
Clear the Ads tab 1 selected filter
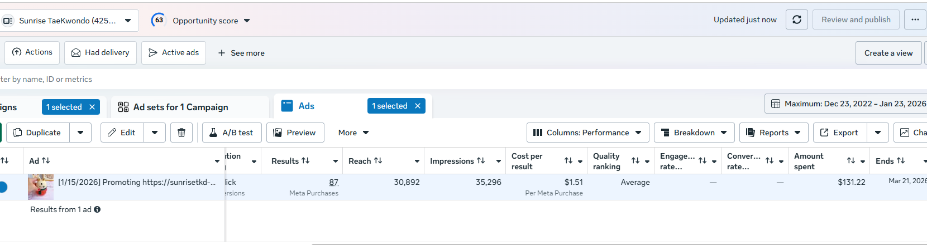[418, 106]
